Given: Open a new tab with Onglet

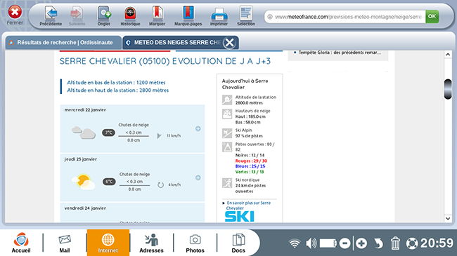Looking at the screenshot, I should click(104, 16).
